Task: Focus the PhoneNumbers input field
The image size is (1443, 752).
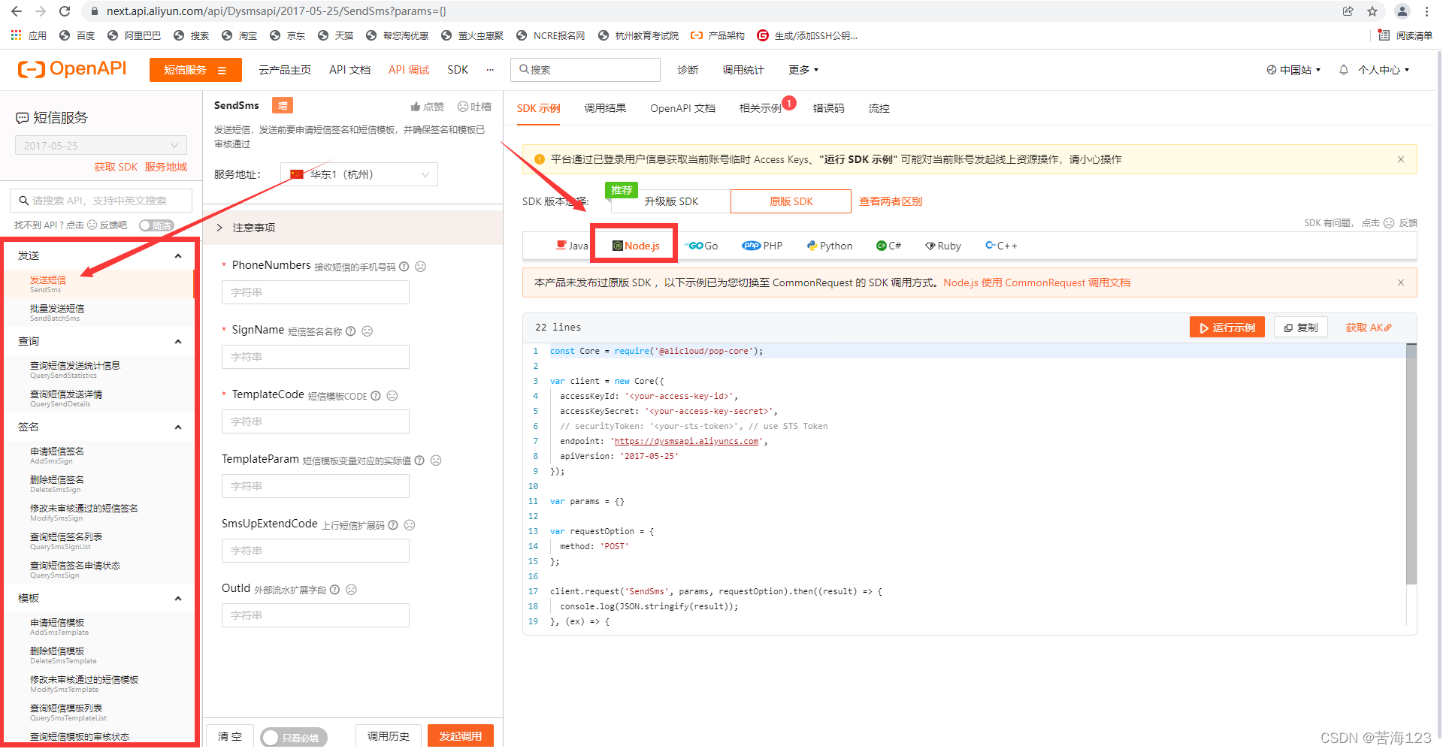Action: (316, 292)
